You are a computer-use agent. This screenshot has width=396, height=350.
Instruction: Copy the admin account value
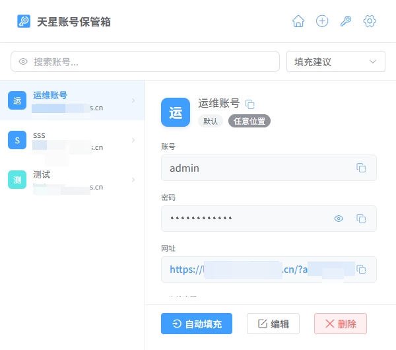pos(361,168)
